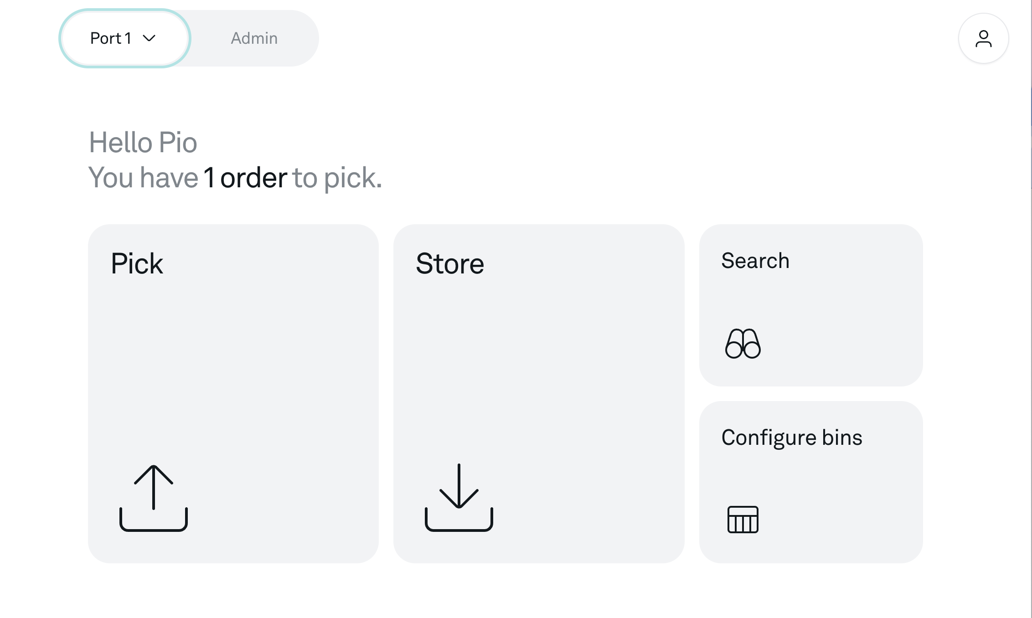Click the Hello Pio greeting heading
This screenshot has width=1032, height=618.
(143, 142)
